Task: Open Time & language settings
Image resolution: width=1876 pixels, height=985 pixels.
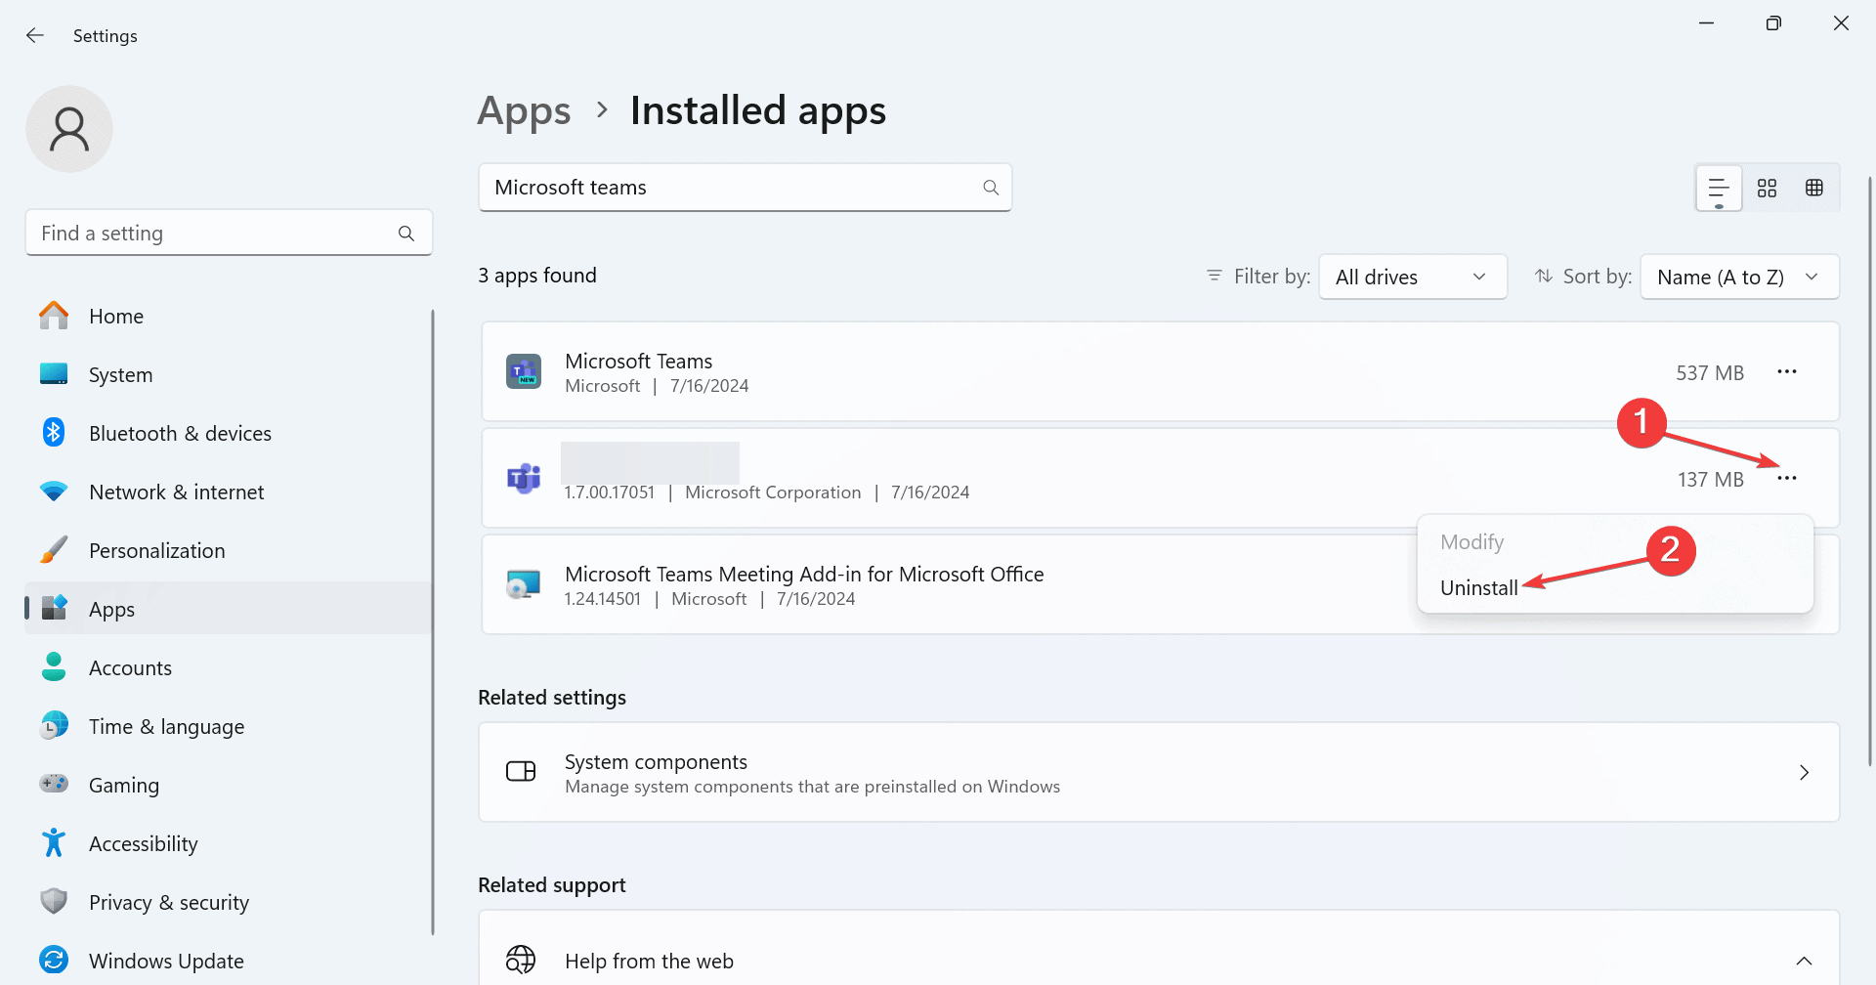Action: point(230,726)
